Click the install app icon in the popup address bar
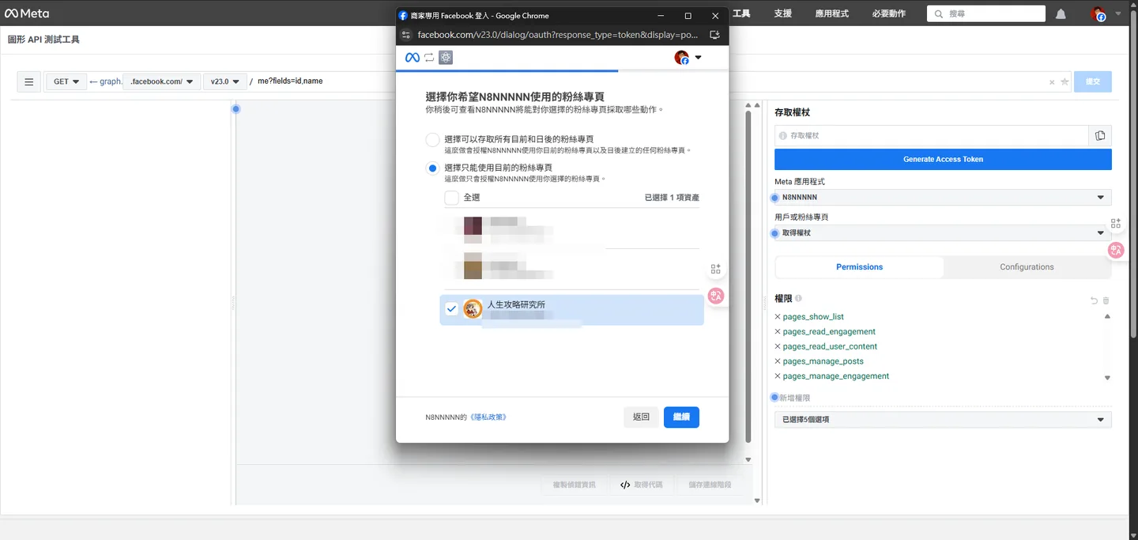Image resolution: width=1138 pixels, height=540 pixels. 714,35
